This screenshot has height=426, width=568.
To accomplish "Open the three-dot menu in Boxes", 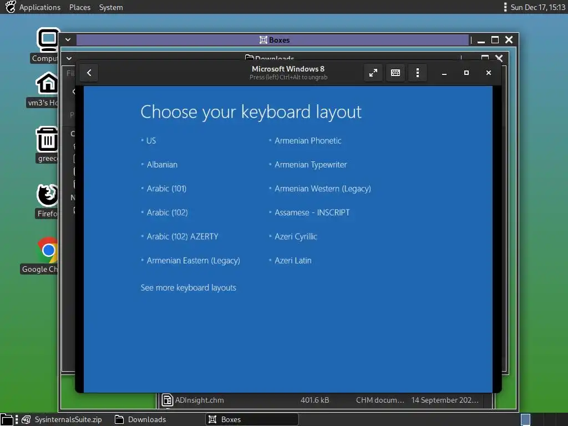I will [417, 73].
